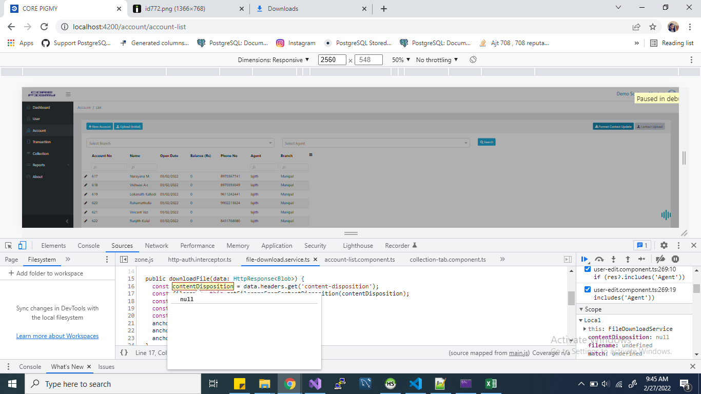
Task: Collapse the Scope section
Action: pos(582,309)
